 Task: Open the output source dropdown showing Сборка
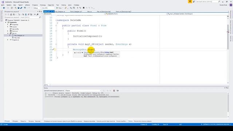pyautogui.click(x=83, y=91)
